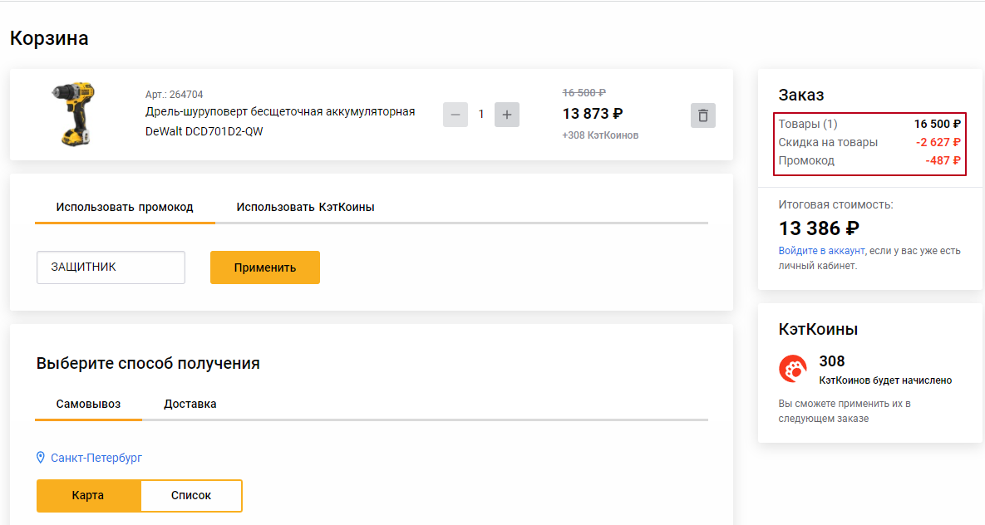Increase drill quantity with plus button
Image resolution: width=985 pixels, height=525 pixels.
pyautogui.click(x=507, y=115)
